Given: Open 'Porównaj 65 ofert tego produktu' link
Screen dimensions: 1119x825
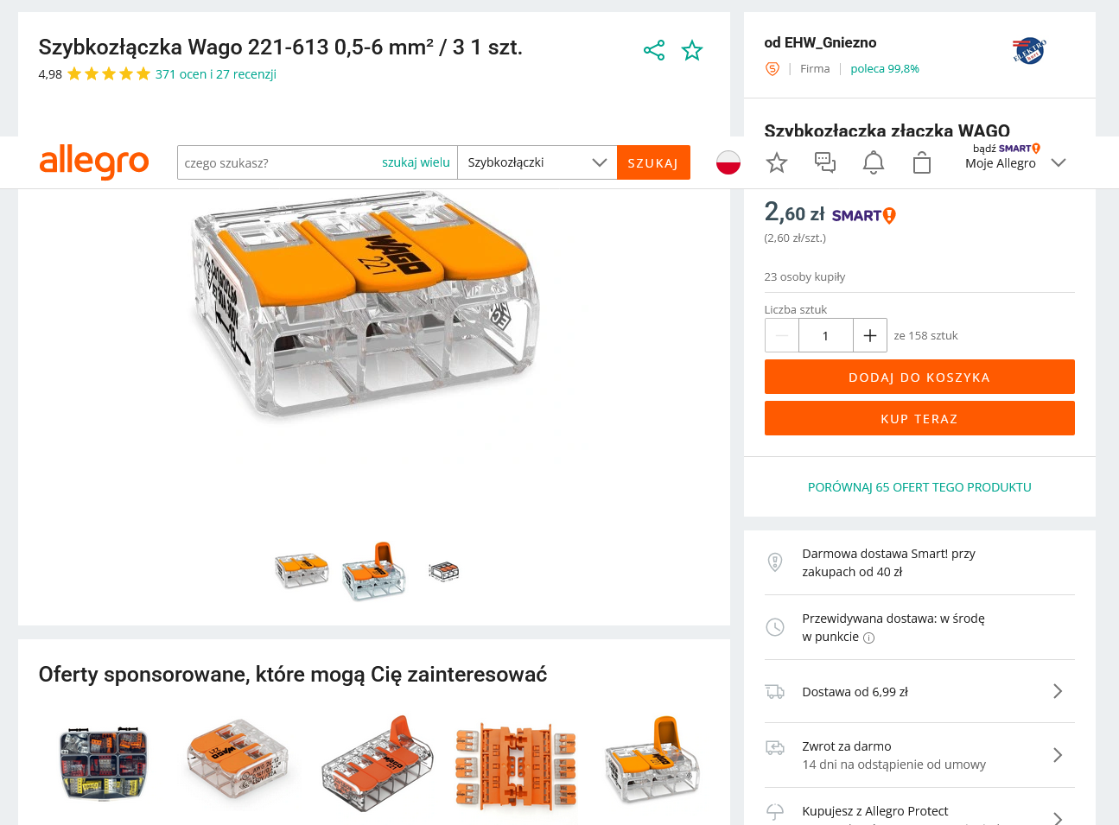Looking at the screenshot, I should pos(919,487).
